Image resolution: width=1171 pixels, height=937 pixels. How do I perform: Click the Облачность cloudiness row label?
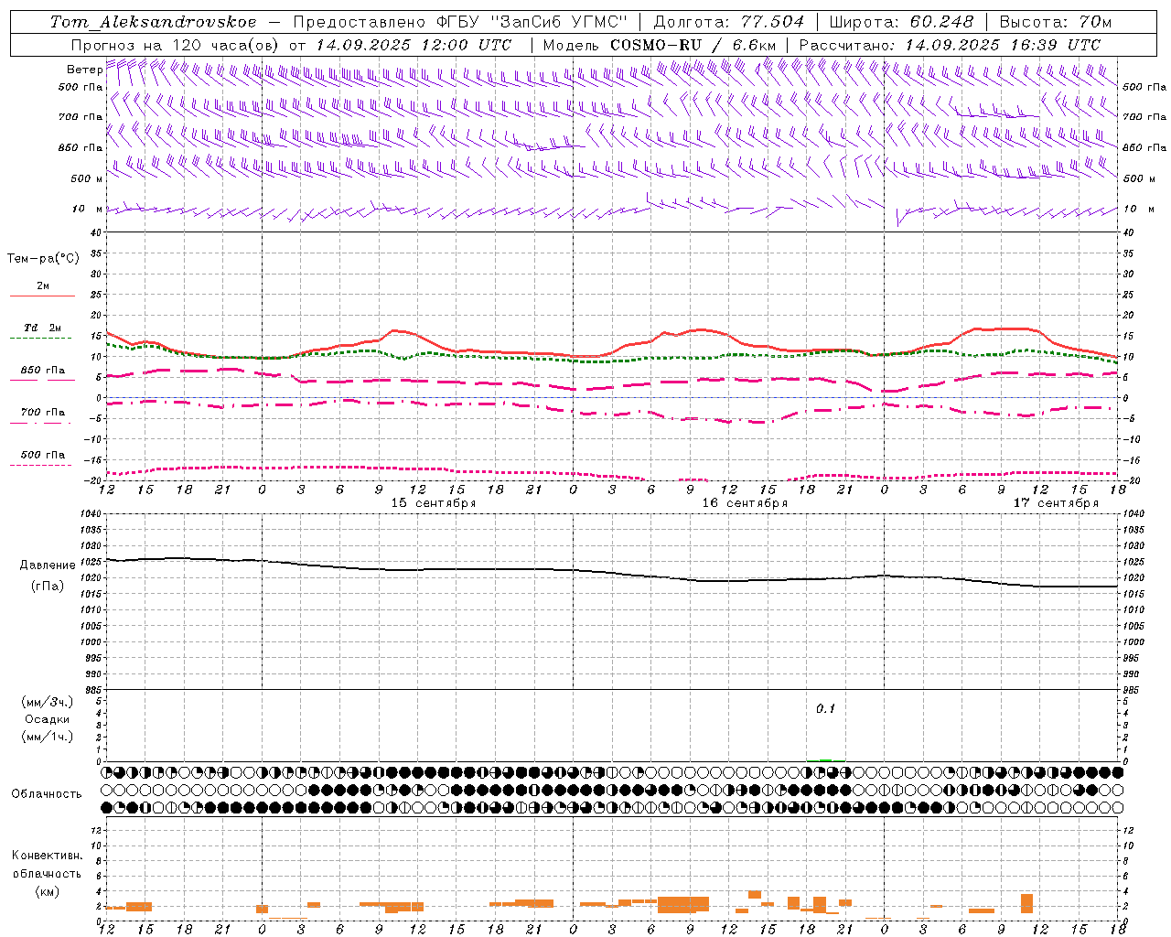pos(47,793)
